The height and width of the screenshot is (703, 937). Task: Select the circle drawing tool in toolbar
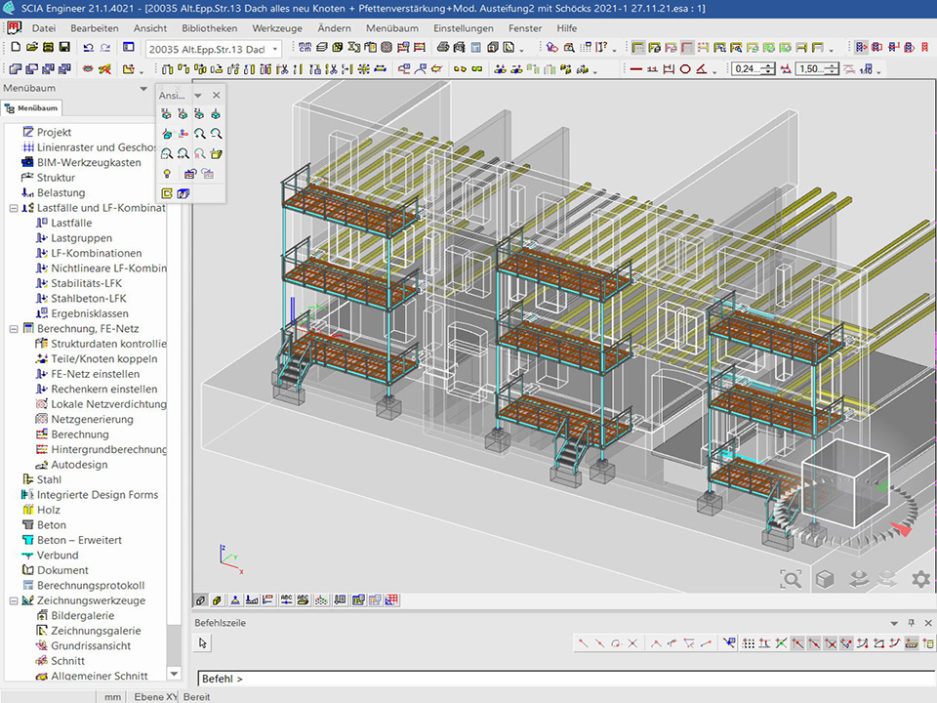685,69
